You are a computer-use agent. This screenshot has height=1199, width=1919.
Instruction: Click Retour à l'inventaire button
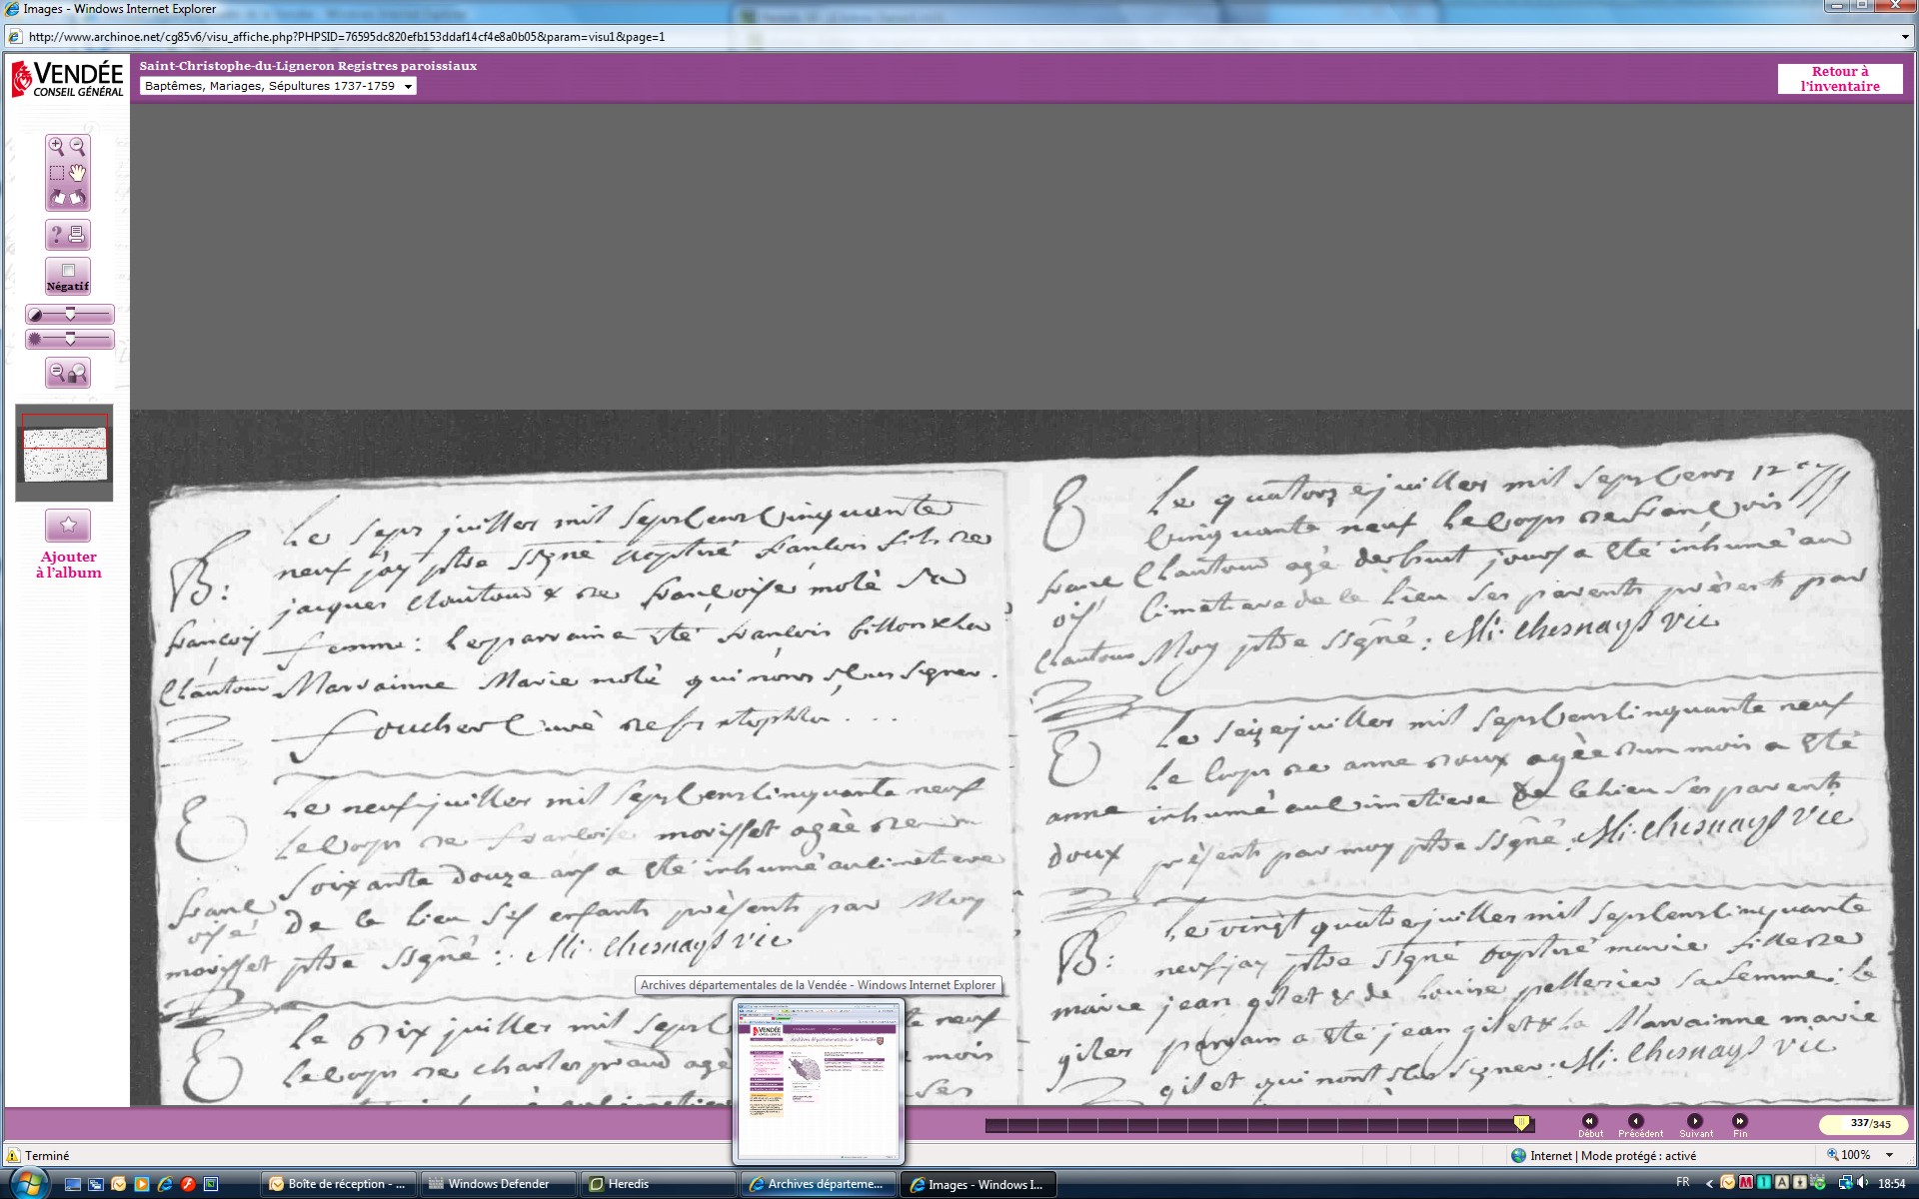pyautogui.click(x=1839, y=79)
